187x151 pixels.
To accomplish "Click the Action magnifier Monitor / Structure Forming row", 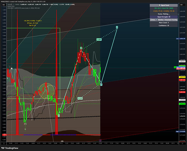I will tap(164, 20).
